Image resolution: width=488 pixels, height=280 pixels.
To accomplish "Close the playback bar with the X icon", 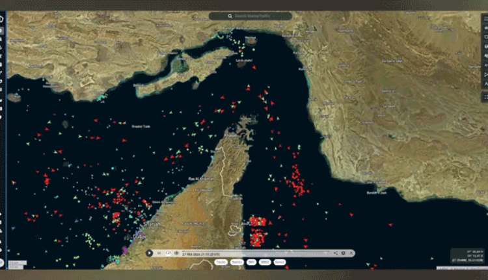I will pyautogui.click(x=351, y=253).
